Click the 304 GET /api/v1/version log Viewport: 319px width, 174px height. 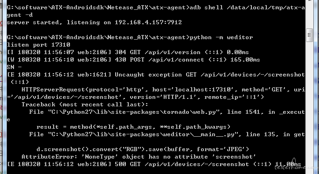(128, 52)
